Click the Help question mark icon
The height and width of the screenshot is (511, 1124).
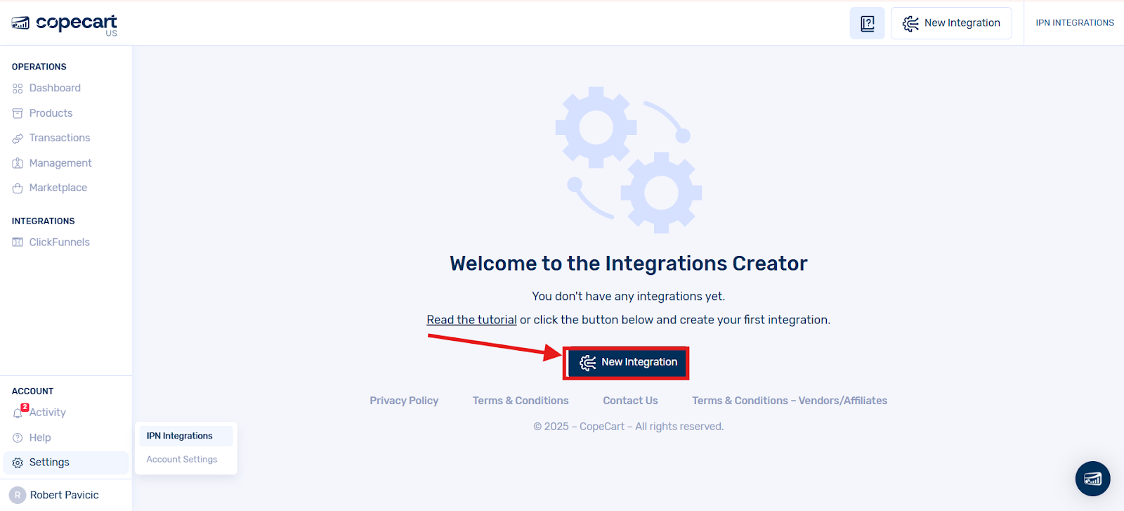(18, 438)
